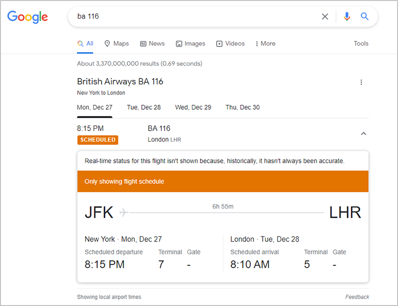Select the Wed, Dec 29 date tab
Viewport: 398px width, 306px height.
pos(193,107)
